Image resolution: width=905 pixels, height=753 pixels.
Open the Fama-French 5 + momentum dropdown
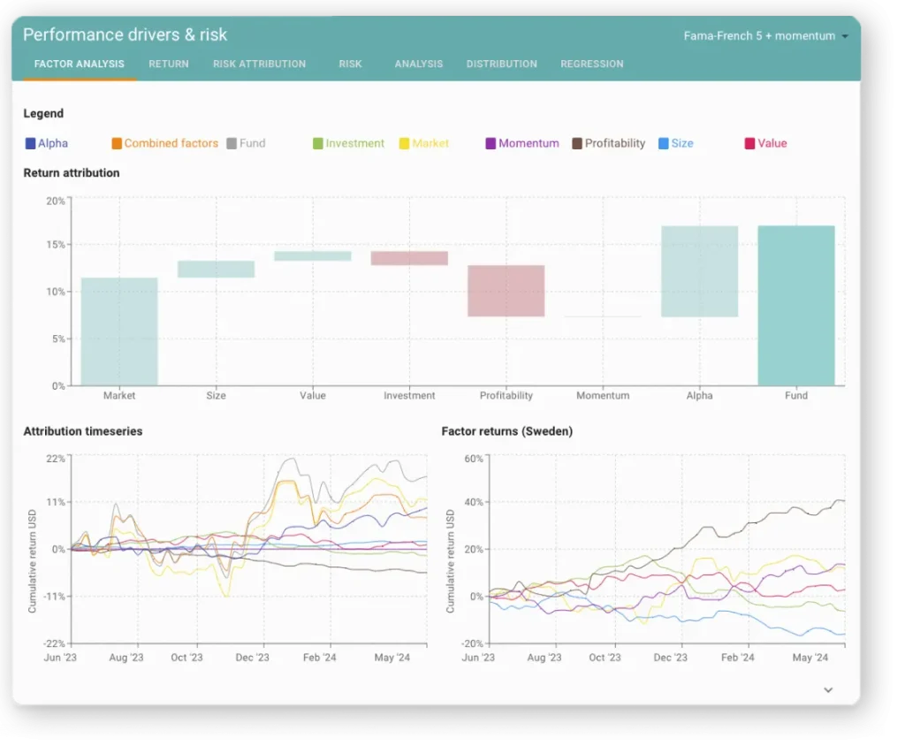click(x=765, y=36)
